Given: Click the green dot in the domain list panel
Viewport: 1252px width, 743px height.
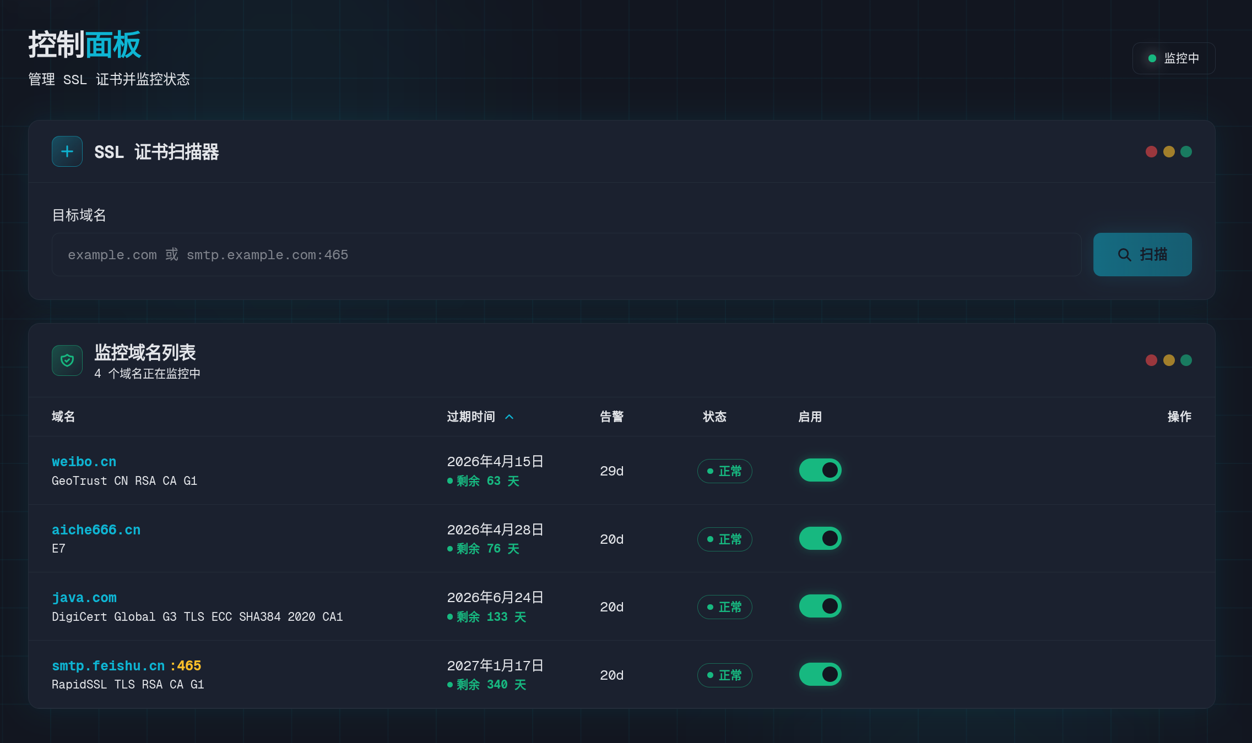Looking at the screenshot, I should pos(1186,360).
